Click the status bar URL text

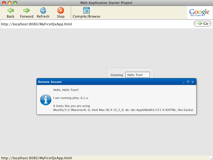click(36, 158)
